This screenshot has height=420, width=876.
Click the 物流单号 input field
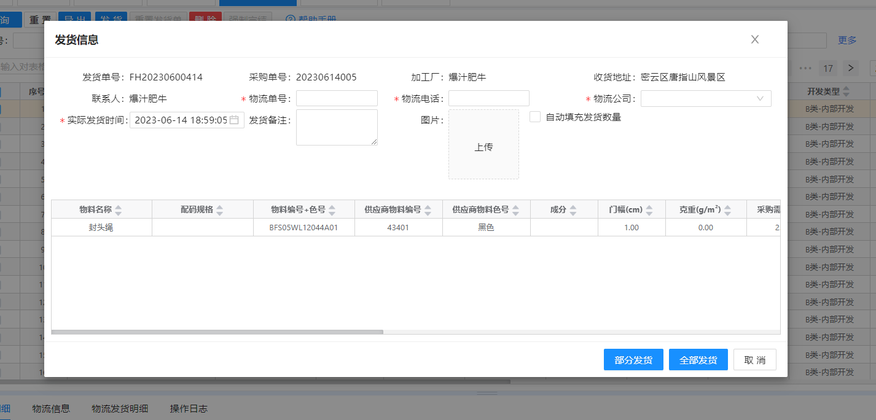point(337,99)
